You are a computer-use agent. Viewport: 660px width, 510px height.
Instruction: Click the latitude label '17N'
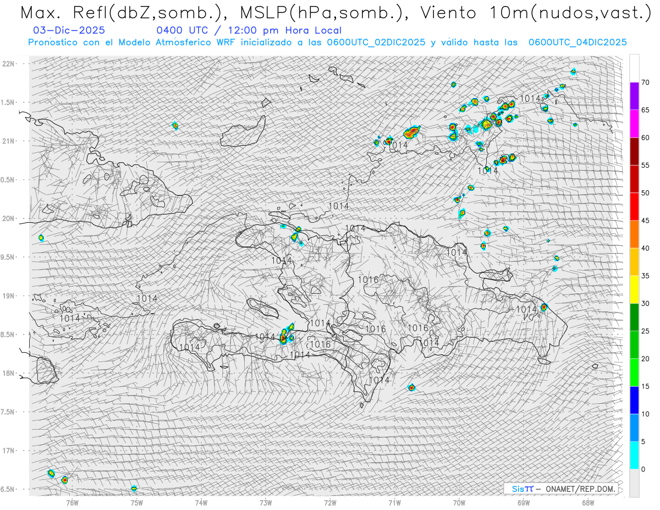[x=9, y=451]
